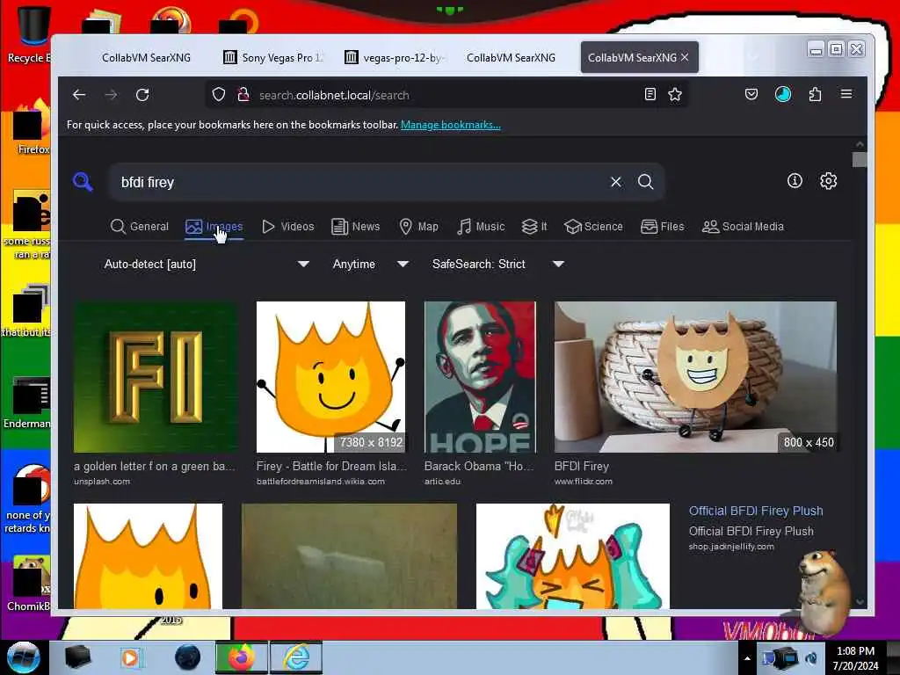Open the Anytime time range dropdown
The height and width of the screenshot is (675, 900).
point(370,264)
